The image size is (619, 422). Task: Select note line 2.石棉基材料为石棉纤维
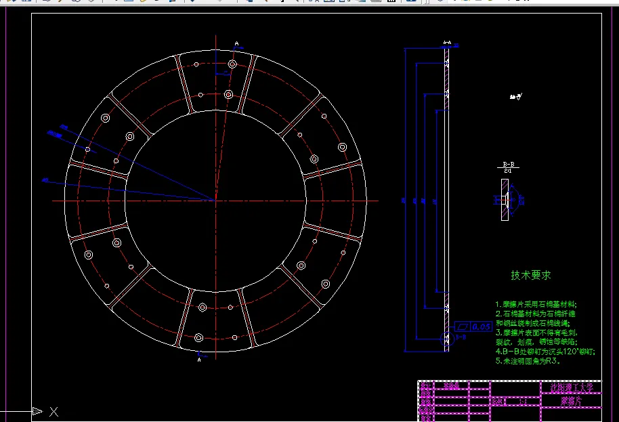pyautogui.click(x=536, y=314)
